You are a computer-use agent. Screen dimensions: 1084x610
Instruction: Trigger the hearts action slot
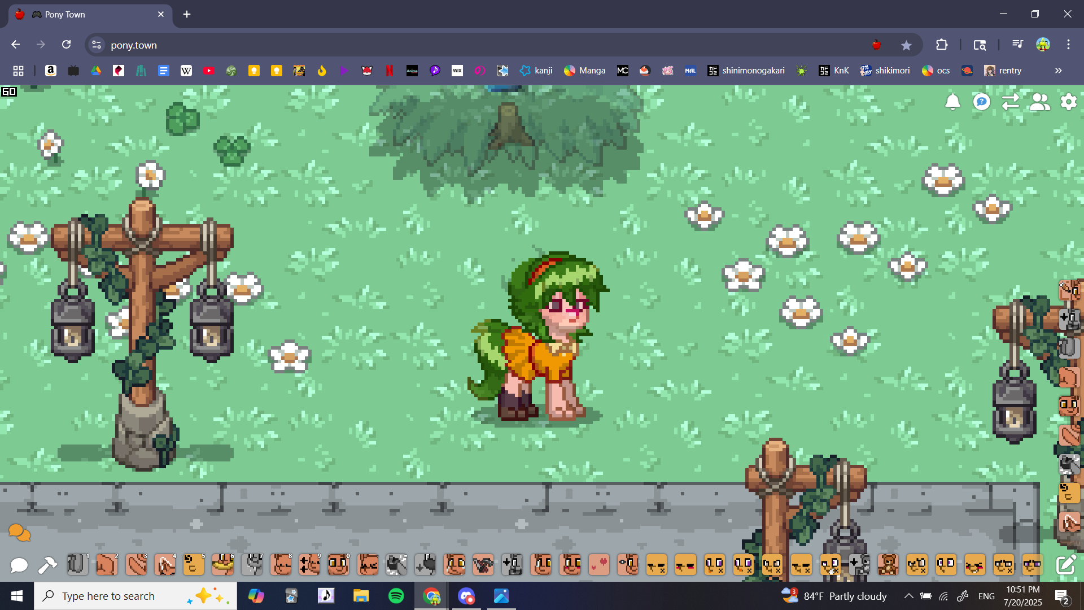click(599, 565)
